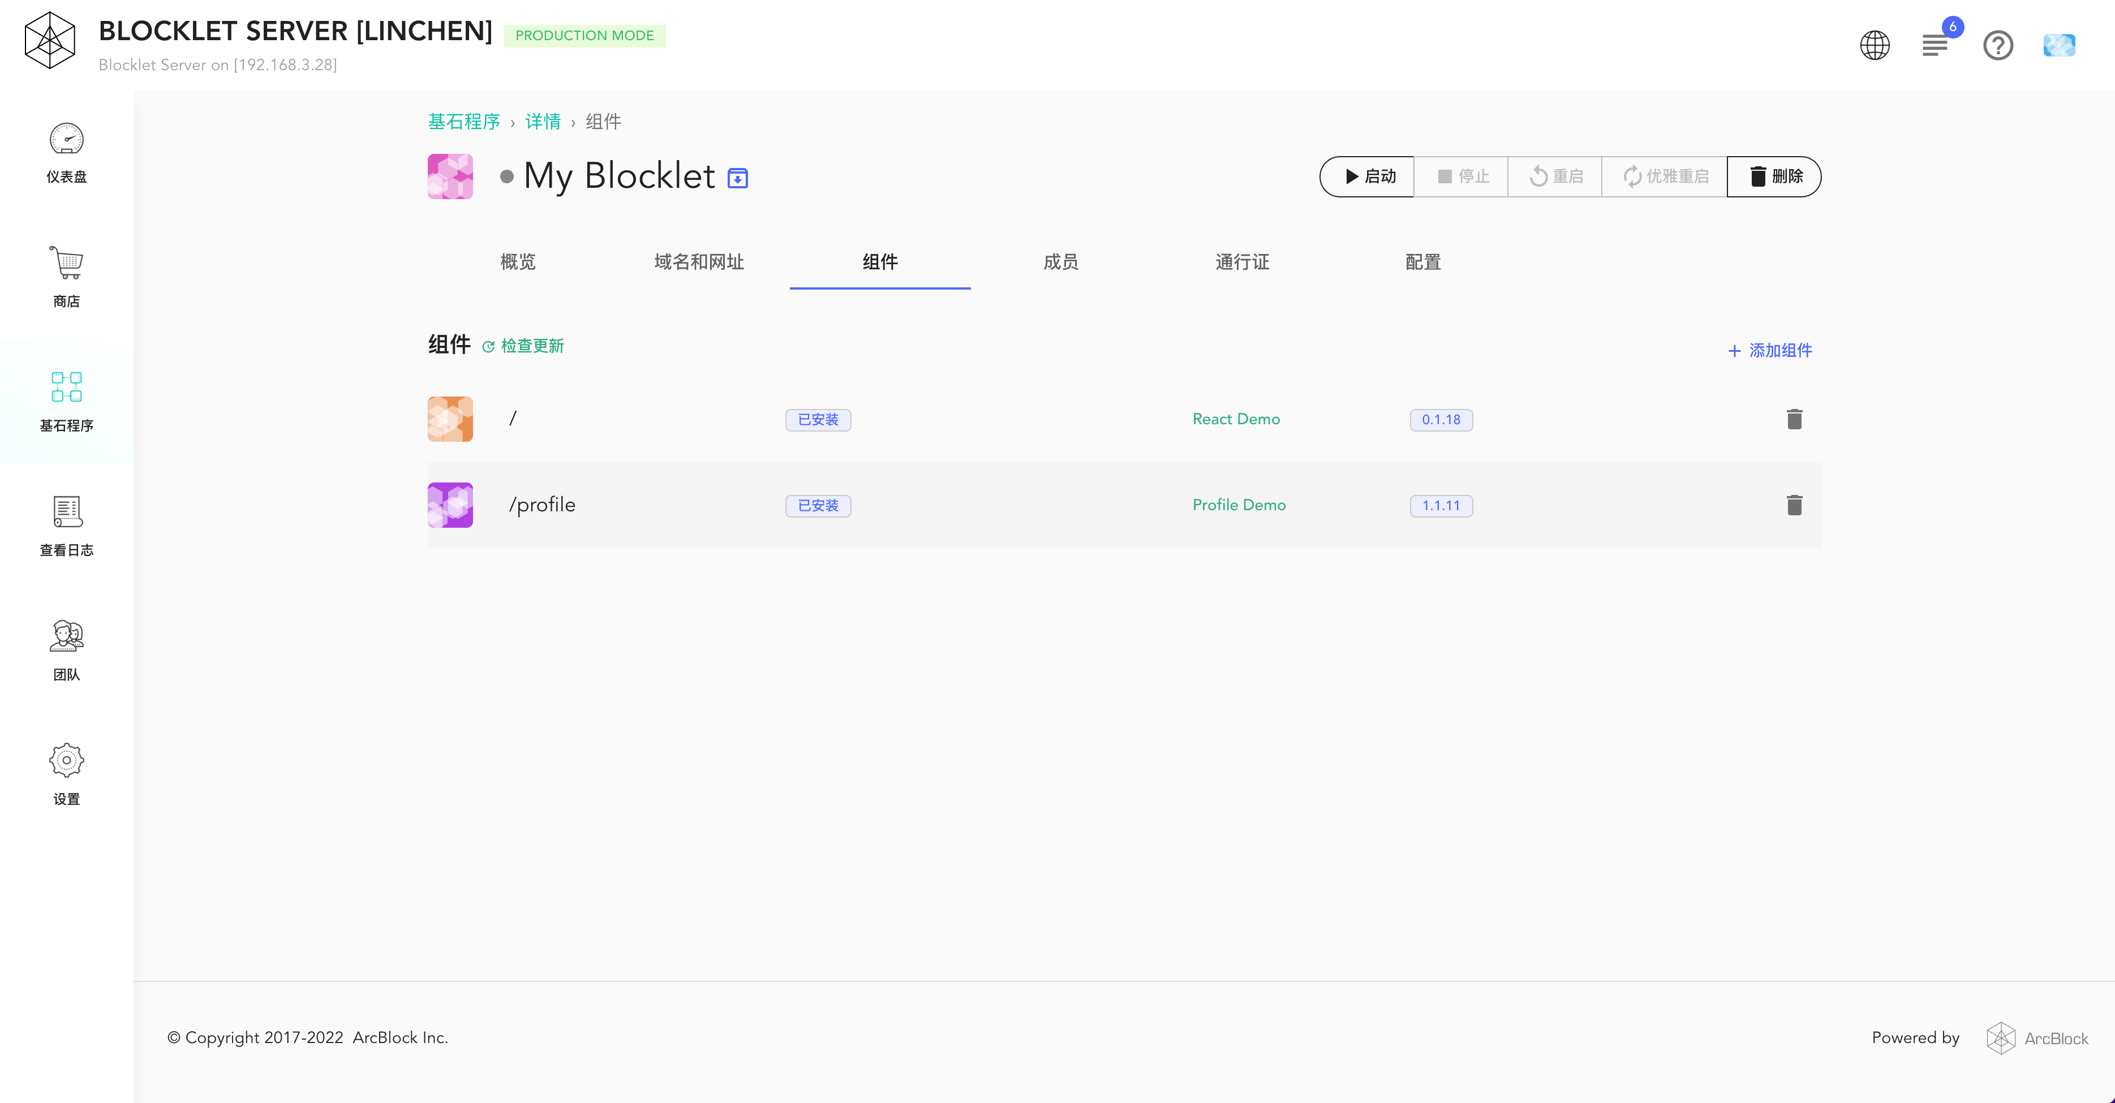Click the globe language switcher icon
Viewport: 2115px width, 1103px height.
pyautogui.click(x=1875, y=45)
